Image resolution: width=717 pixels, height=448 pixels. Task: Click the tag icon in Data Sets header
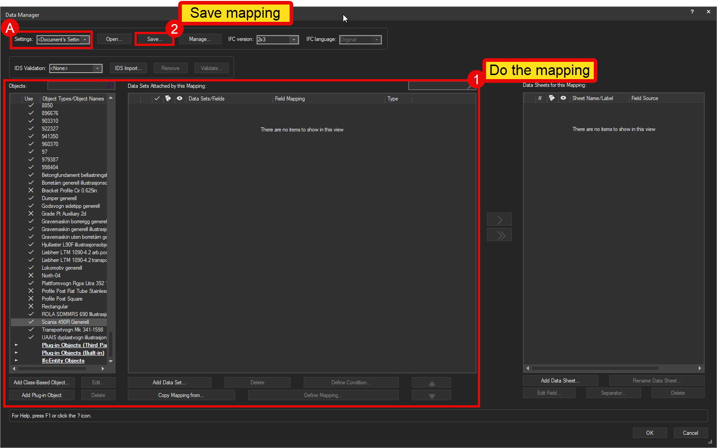[168, 98]
